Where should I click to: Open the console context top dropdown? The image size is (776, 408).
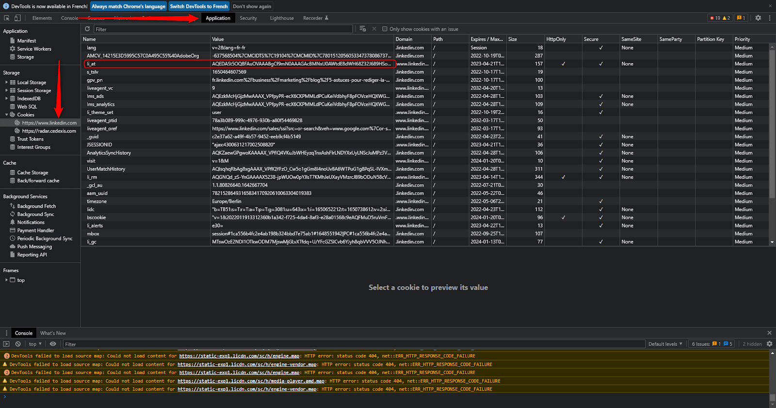[35, 344]
